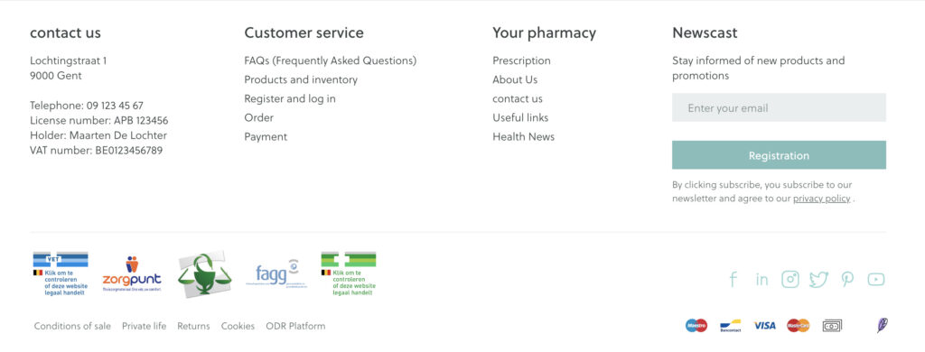
Task: Click the fagg logo badge
Action: click(x=274, y=273)
